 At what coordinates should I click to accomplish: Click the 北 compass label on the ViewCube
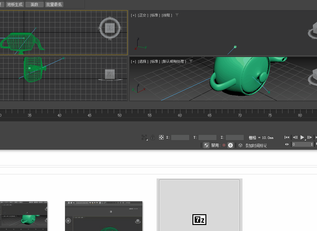[x=110, y=18]
